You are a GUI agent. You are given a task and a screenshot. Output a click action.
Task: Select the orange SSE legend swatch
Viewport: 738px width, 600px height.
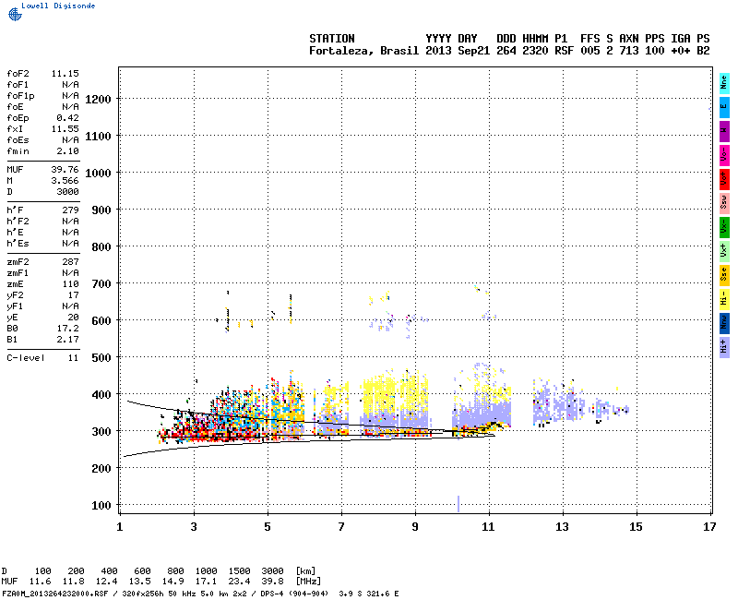click(724, 275)
